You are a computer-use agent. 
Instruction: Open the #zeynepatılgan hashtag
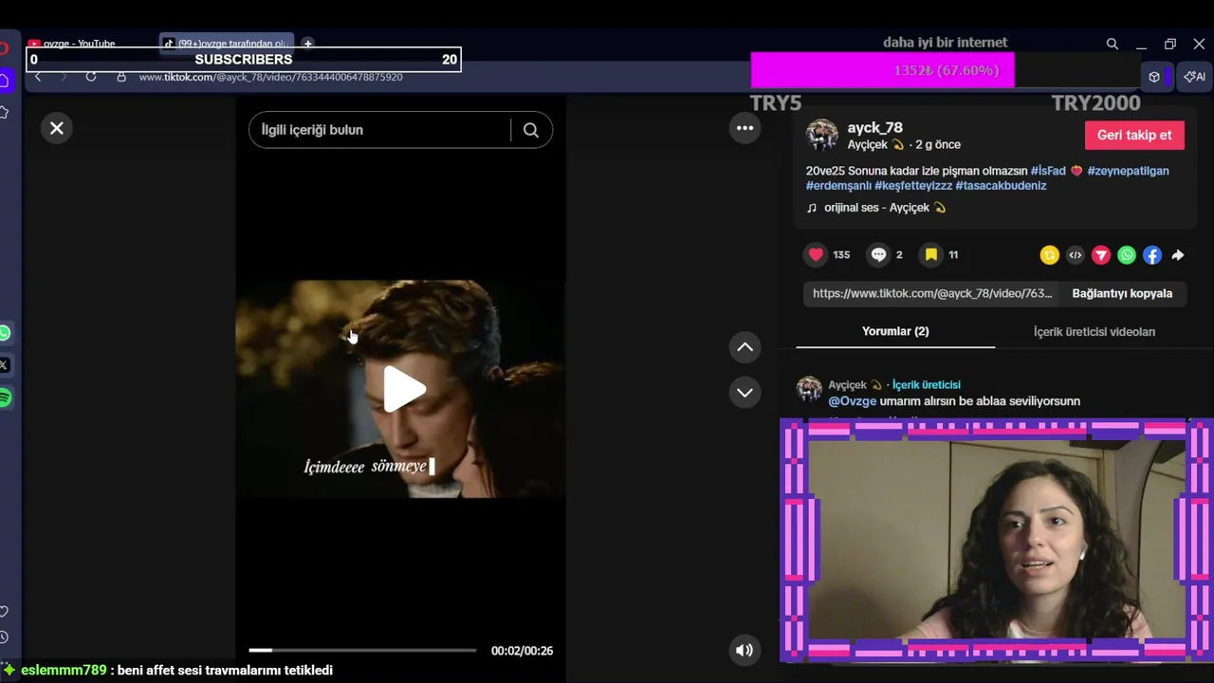pyautogui.click(x=1128, y=171)
